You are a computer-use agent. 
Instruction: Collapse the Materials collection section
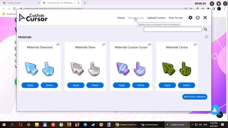coord(207,37)
